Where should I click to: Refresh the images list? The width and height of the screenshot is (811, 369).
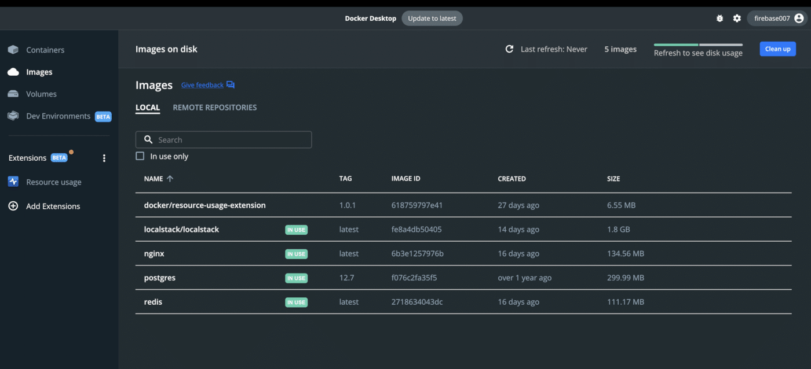[509, 49]
